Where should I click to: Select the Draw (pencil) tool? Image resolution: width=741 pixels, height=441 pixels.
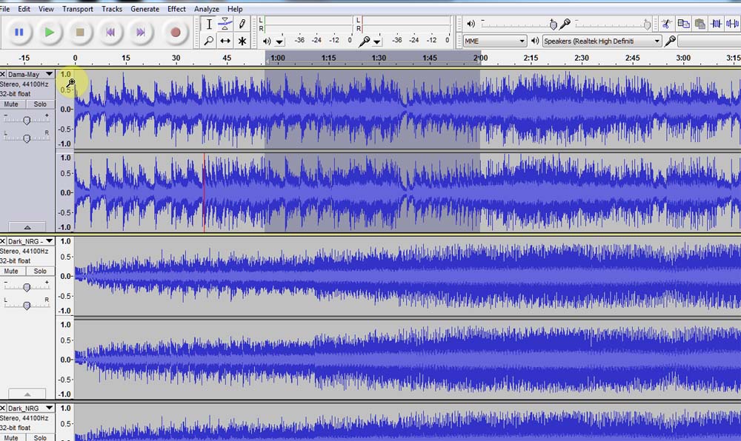coord(242,24)
